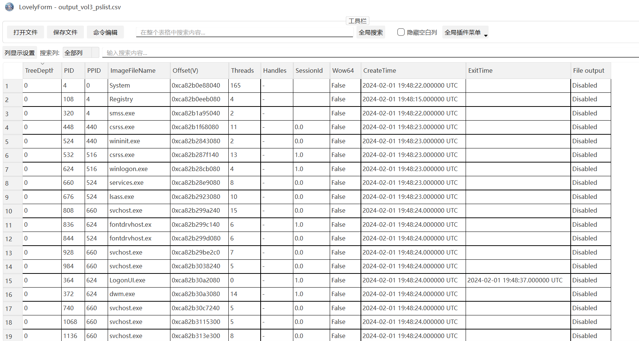Click the ExitTime column header
The image size is (639, 341).
(518, 71)
